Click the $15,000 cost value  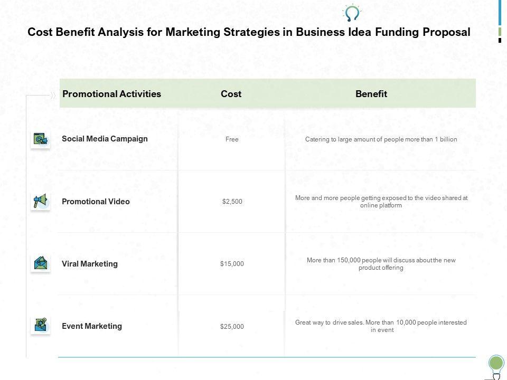click(232, 264)
